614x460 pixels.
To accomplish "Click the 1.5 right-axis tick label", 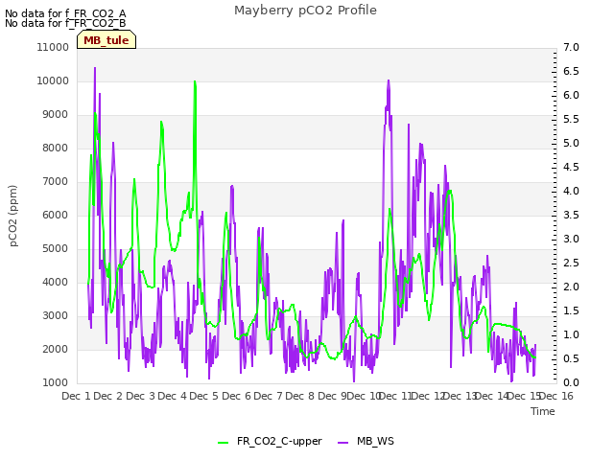I will pos(571,310).
